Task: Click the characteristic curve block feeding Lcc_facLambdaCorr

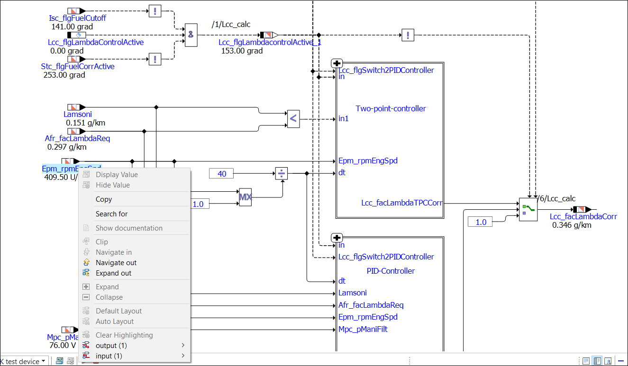Action: [x=528, y=209]
